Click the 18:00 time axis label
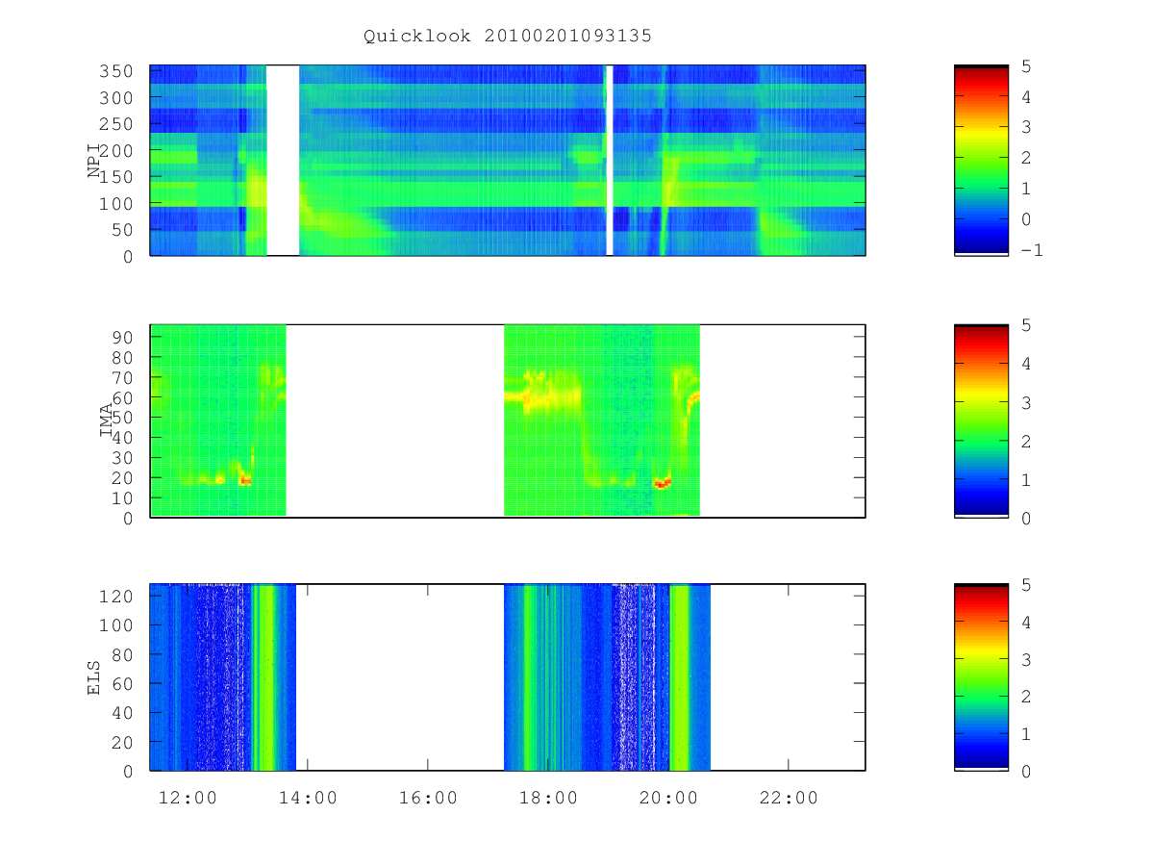Screen dimensions: 1154x866 (x=548, y=798)
